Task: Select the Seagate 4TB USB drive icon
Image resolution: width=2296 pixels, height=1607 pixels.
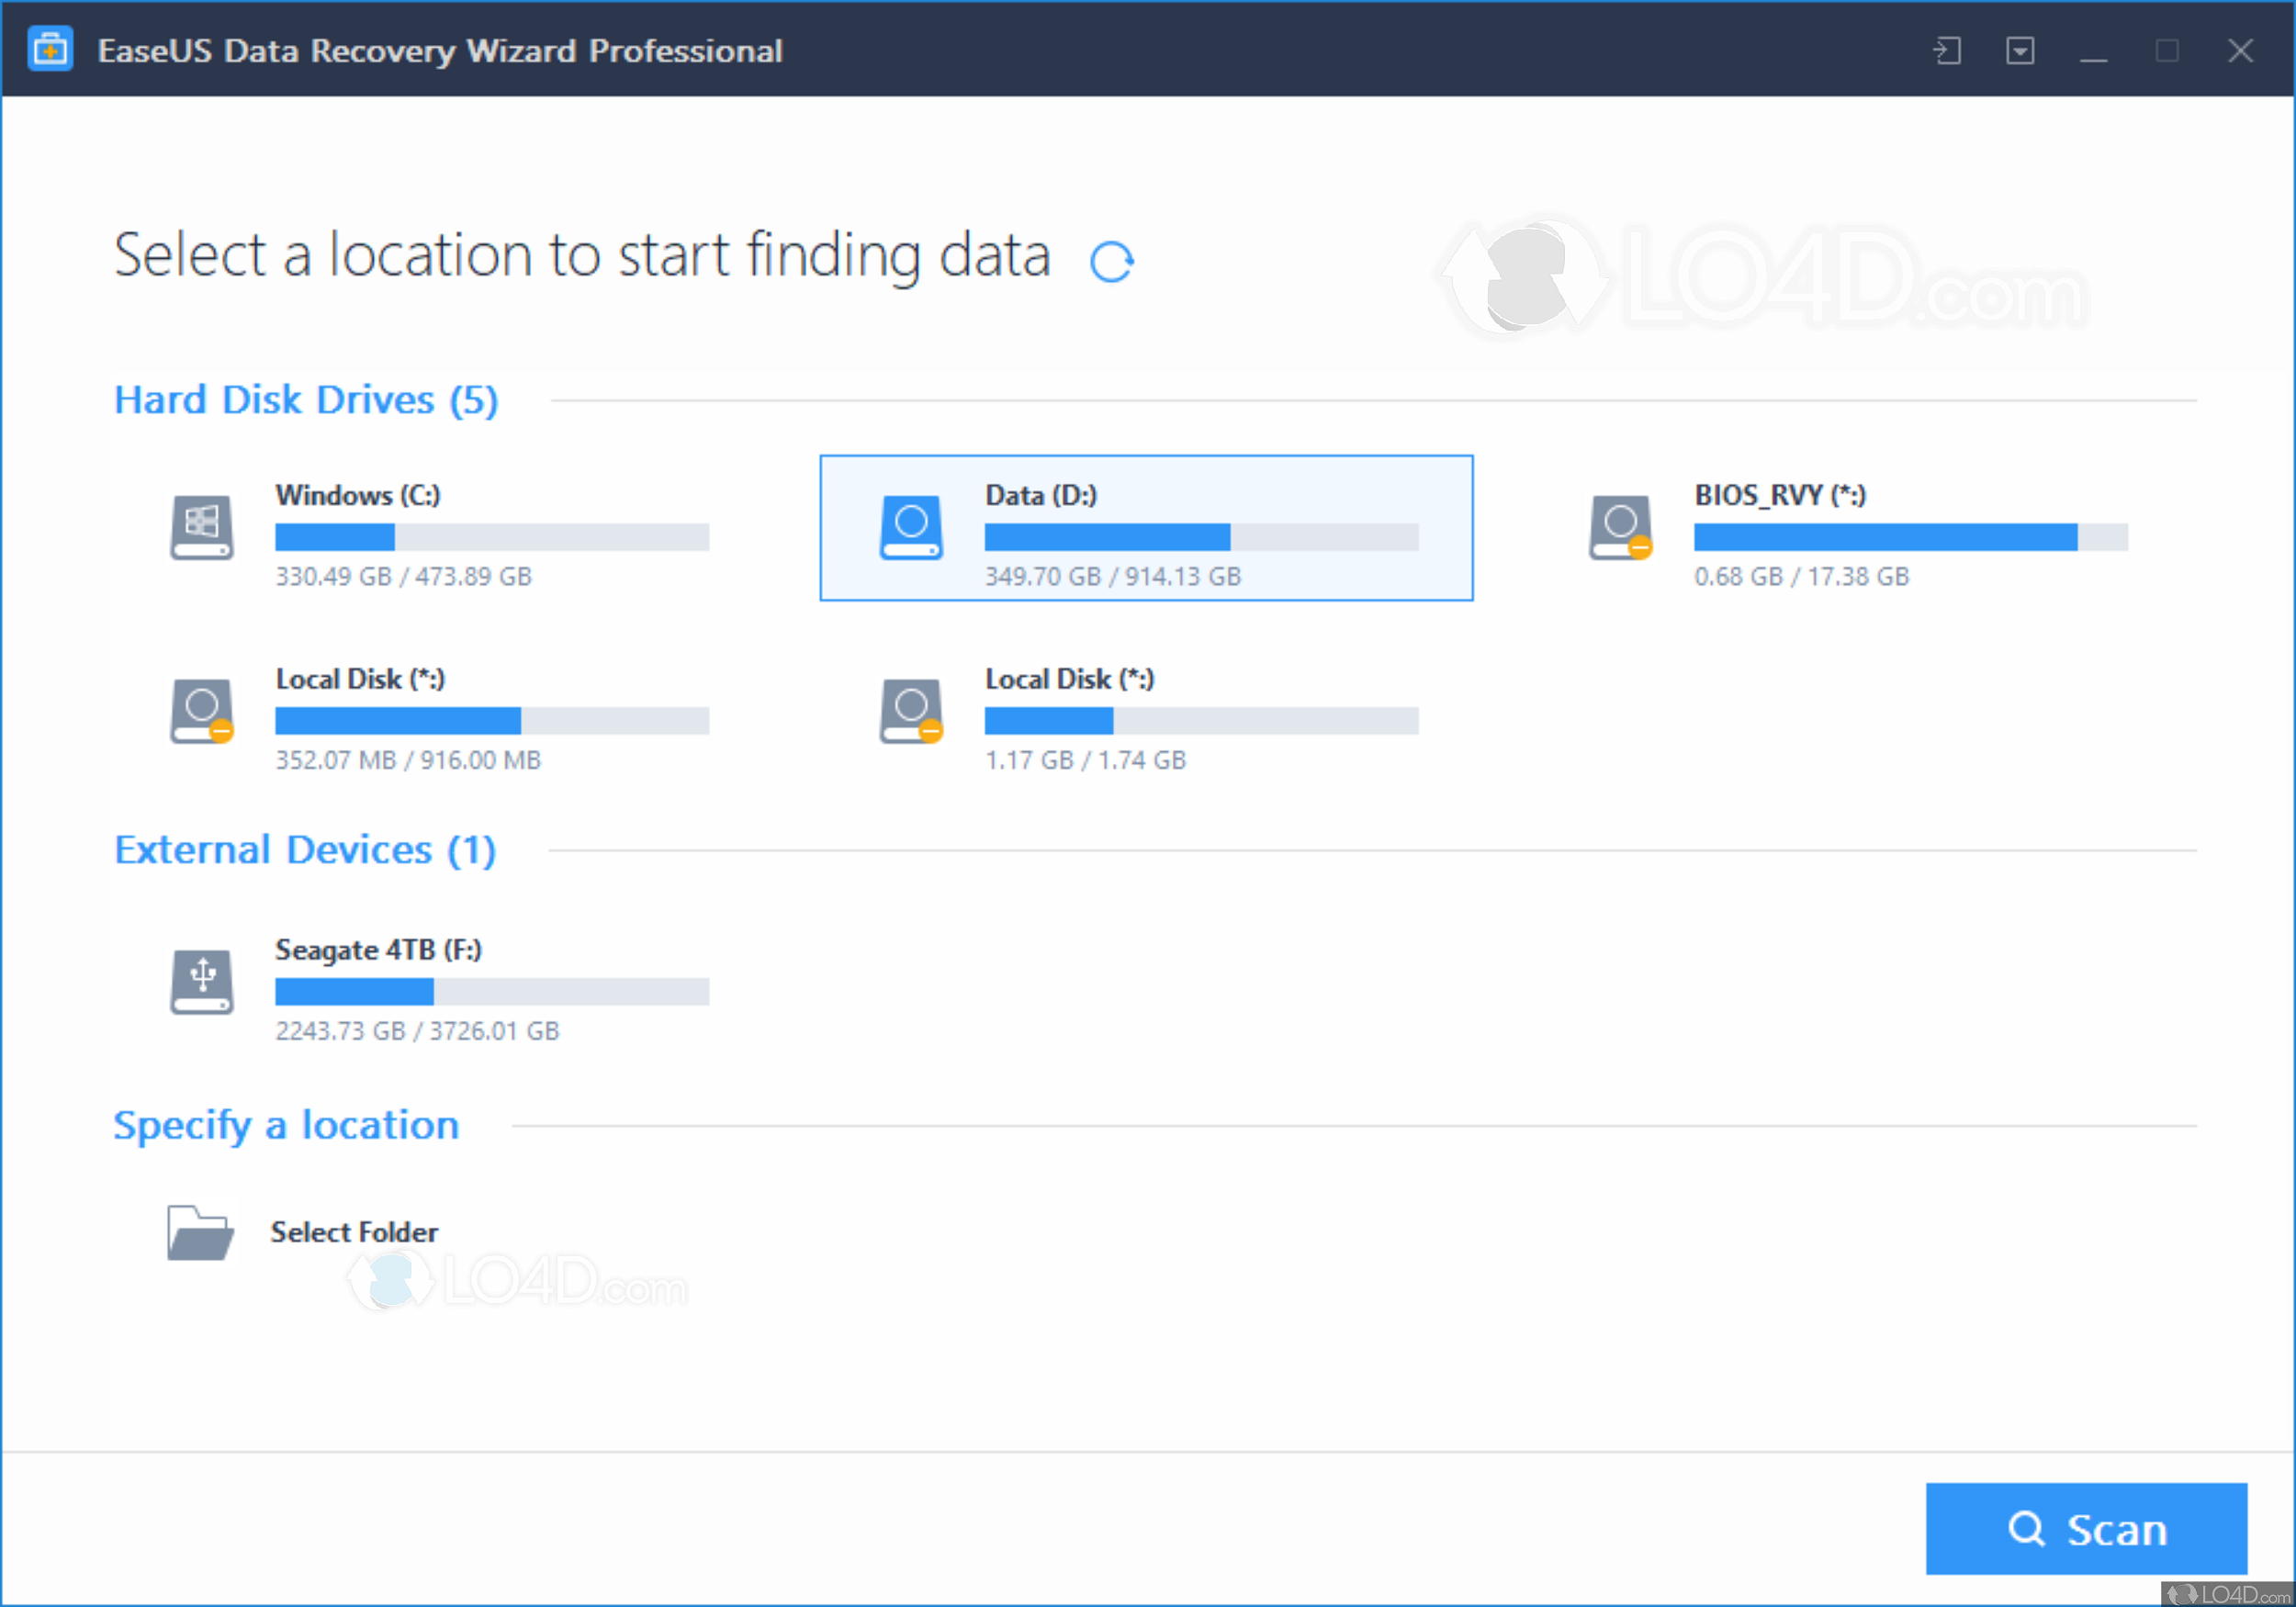Action: pos(201,981)
